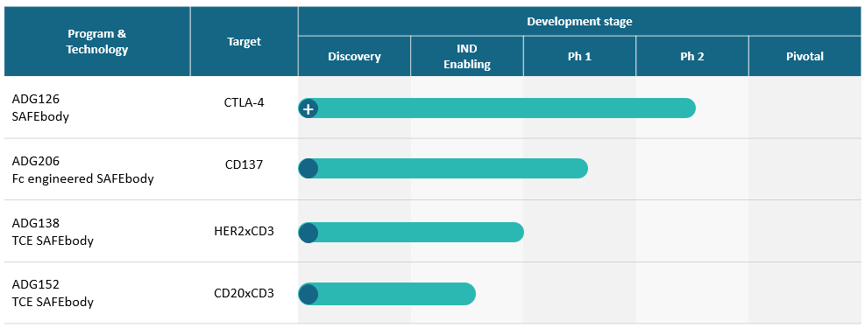The height and width of the screenshot is (328, 865).
Task: Click the Ph 2 column header
Action: pos(691,56)
